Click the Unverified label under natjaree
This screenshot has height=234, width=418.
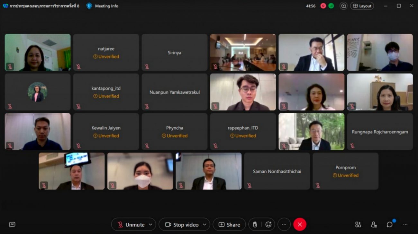pyautogui.click(x=106, y=56)
